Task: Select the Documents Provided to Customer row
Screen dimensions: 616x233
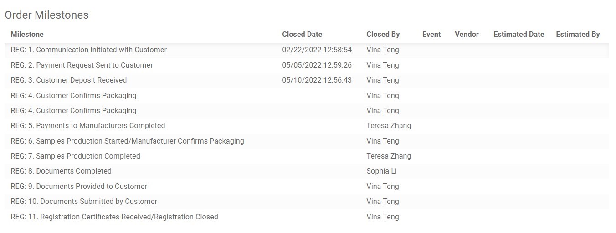Action: coord(307,186)
